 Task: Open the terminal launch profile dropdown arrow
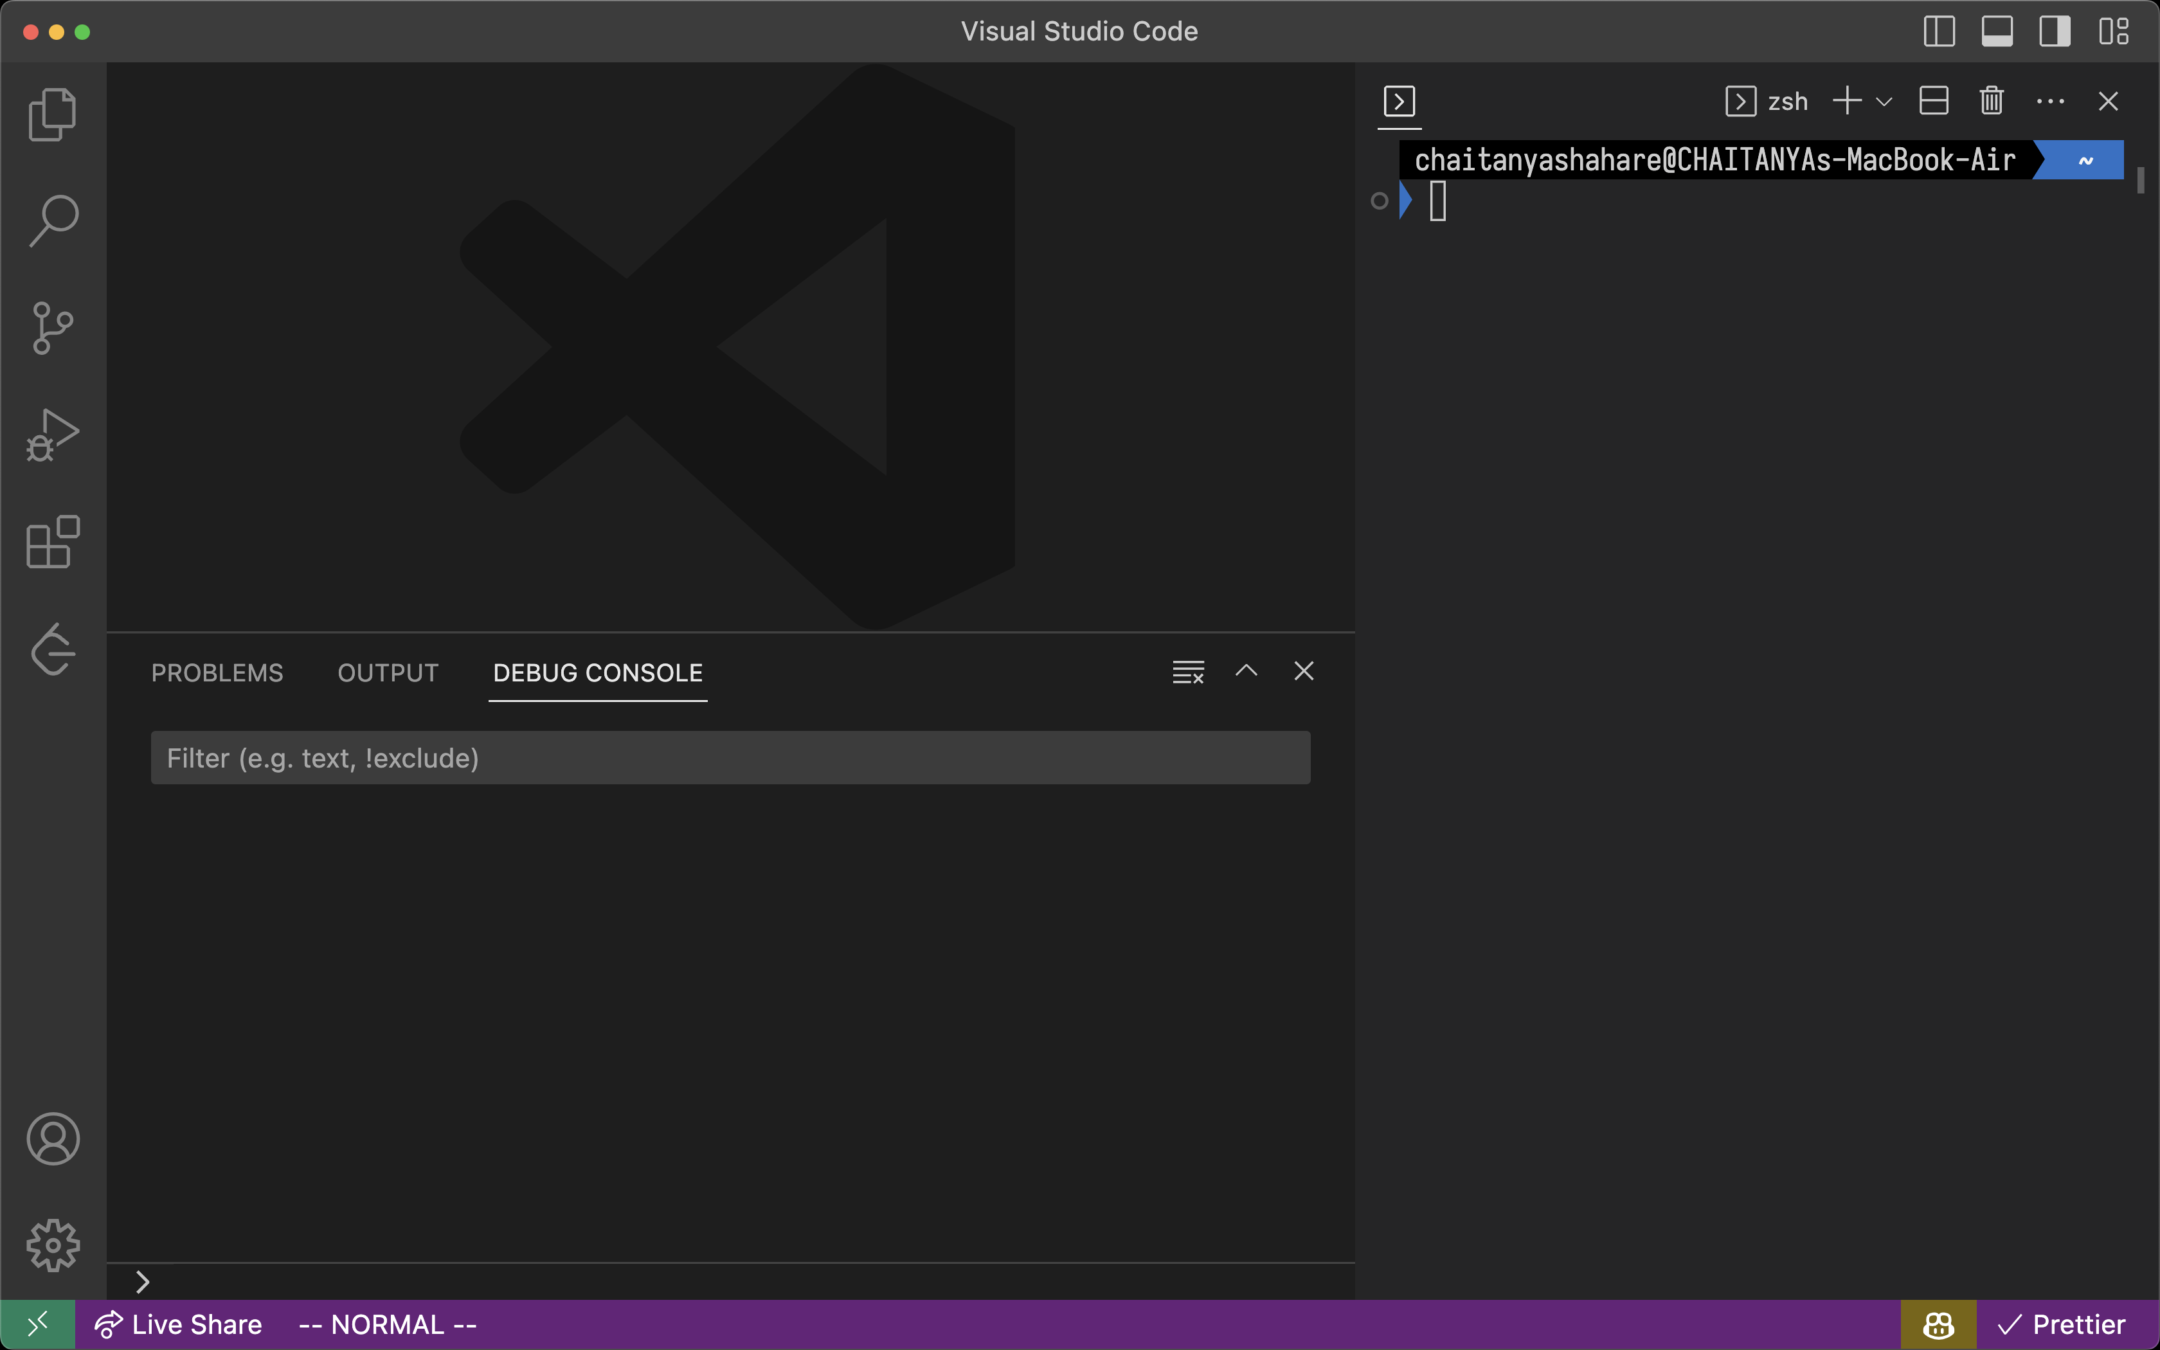(1884, 102)
